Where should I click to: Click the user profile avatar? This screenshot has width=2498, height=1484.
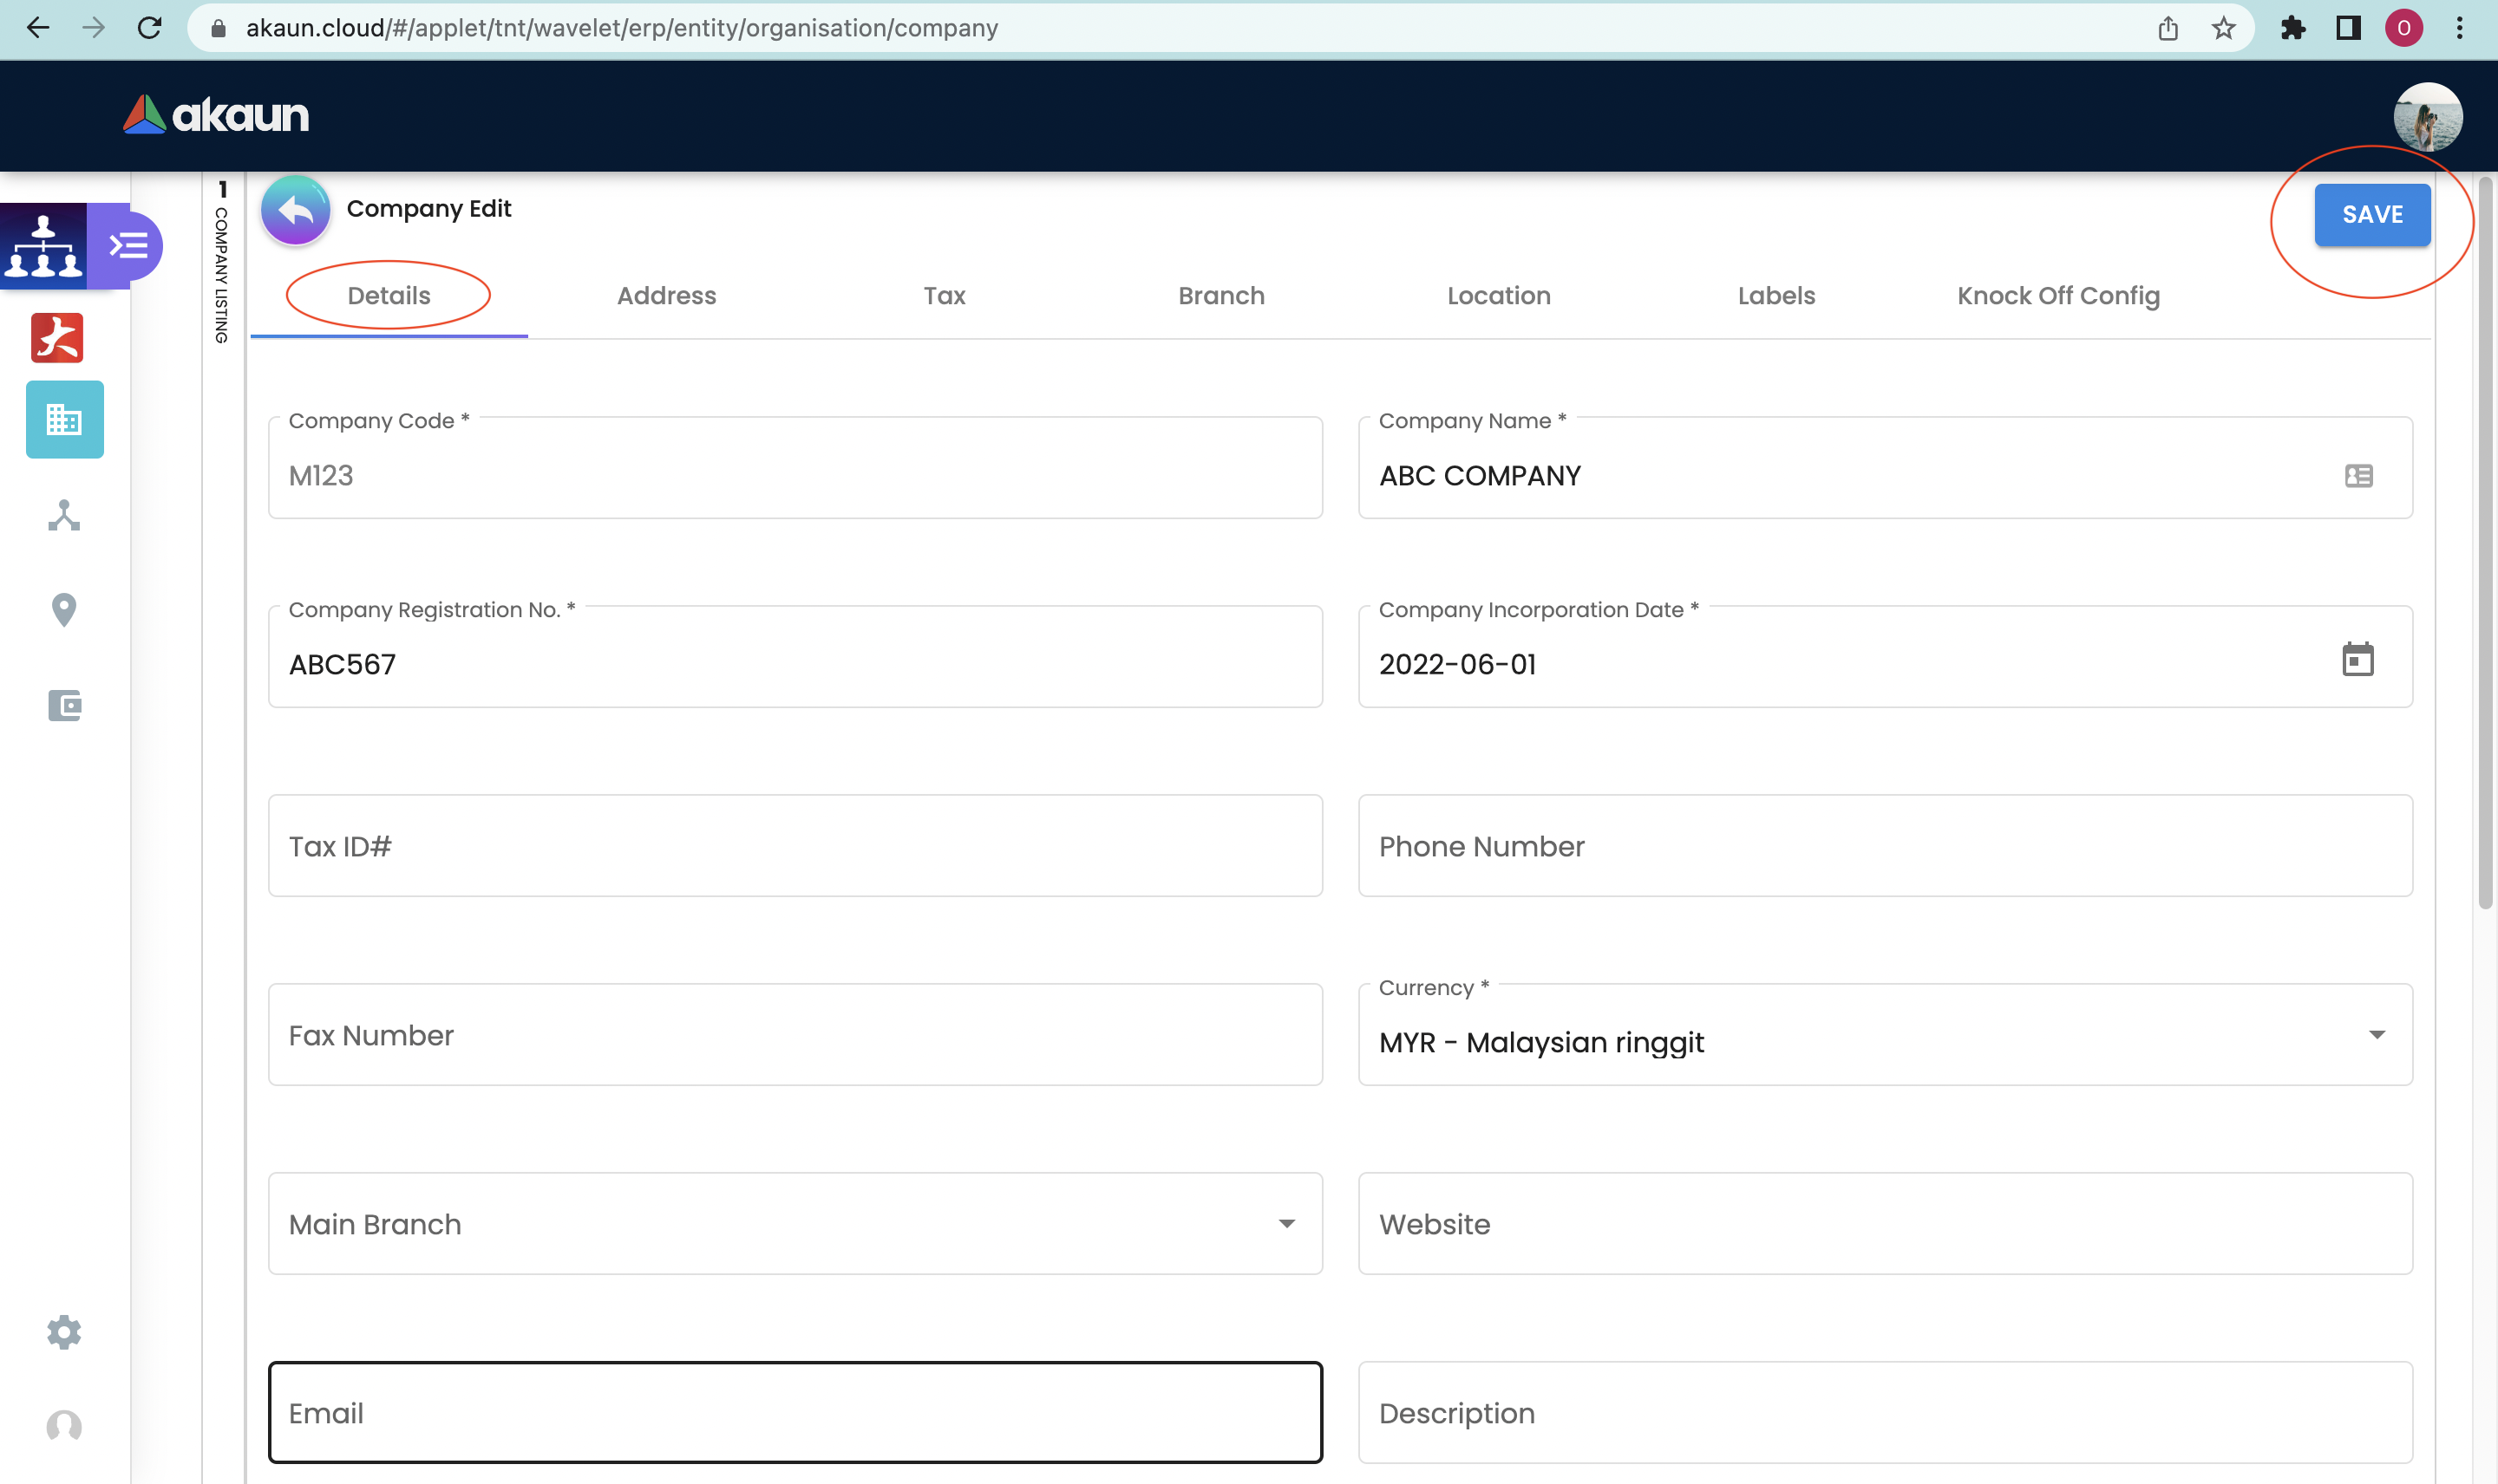coord(2427,117)
